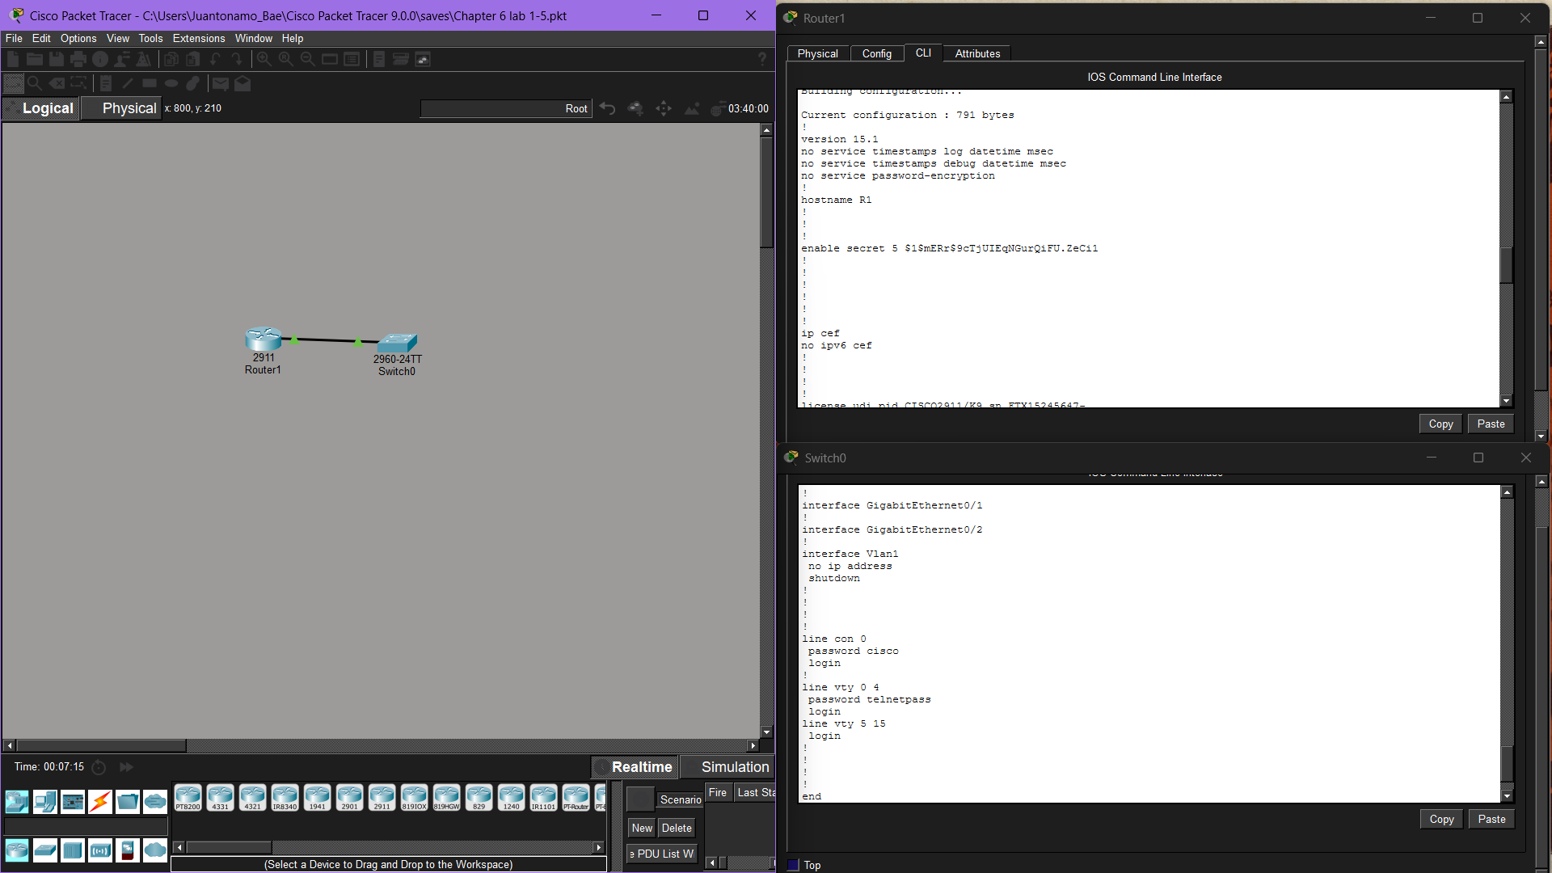Click the Root navigation bar field
Viewport: 1552px width, 873px height.
506,108
